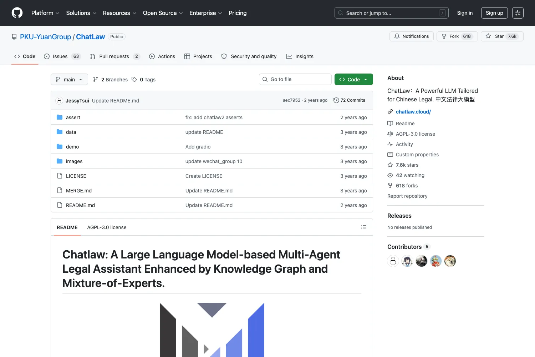Open JessyTsui's commit author avatar
The height and width of the screenshot is (357, 535).
(x=59, y=101)
